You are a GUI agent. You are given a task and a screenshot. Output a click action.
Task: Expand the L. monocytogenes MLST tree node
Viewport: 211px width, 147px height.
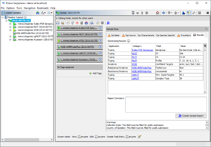pos(10,27)
